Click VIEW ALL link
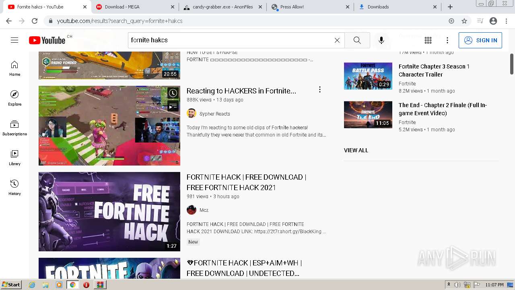 click(356, 150)
